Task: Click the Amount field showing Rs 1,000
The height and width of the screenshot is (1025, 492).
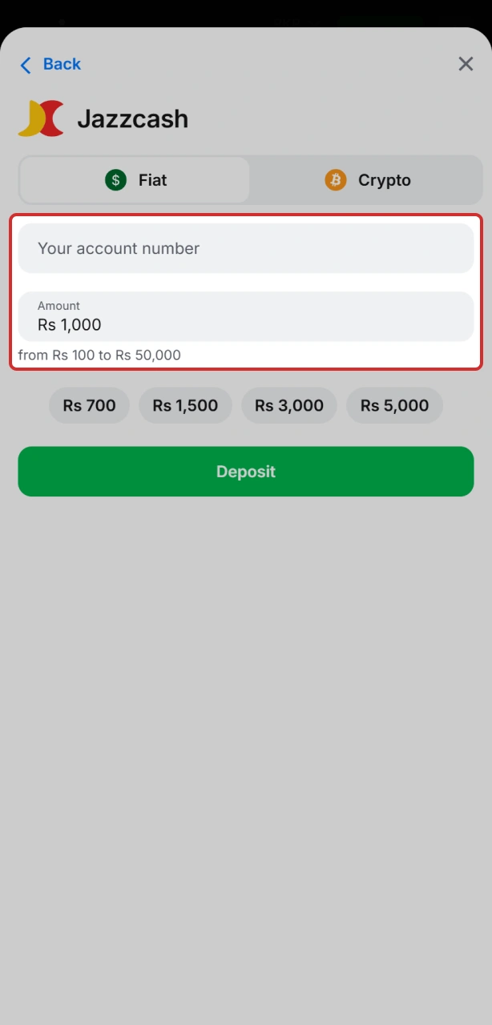Action: tap(246, 319)
